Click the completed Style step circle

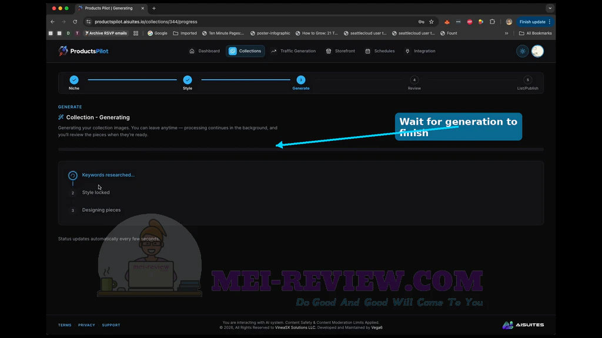point(188,80)
